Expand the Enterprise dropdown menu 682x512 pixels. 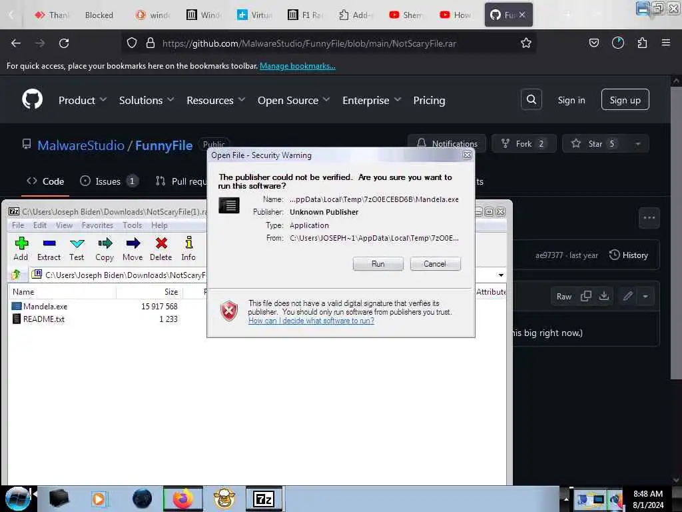coord(372,100)
